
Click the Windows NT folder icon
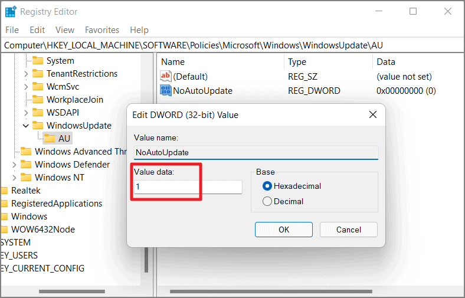pyautogui.click(x=26, y=178)
